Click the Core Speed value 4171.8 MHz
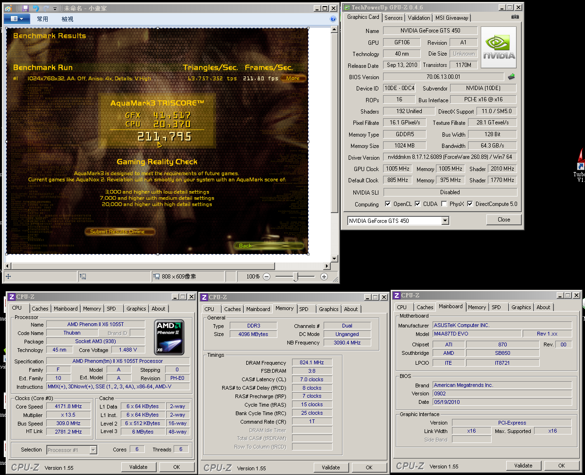The image size is (585, 475). click(x=68, y=406)
